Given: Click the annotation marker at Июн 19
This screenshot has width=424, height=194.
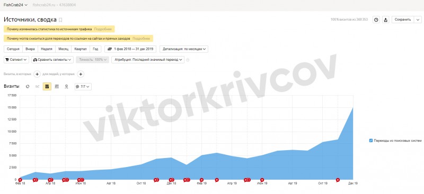Looking at the screenshot, I should (262, 180).
